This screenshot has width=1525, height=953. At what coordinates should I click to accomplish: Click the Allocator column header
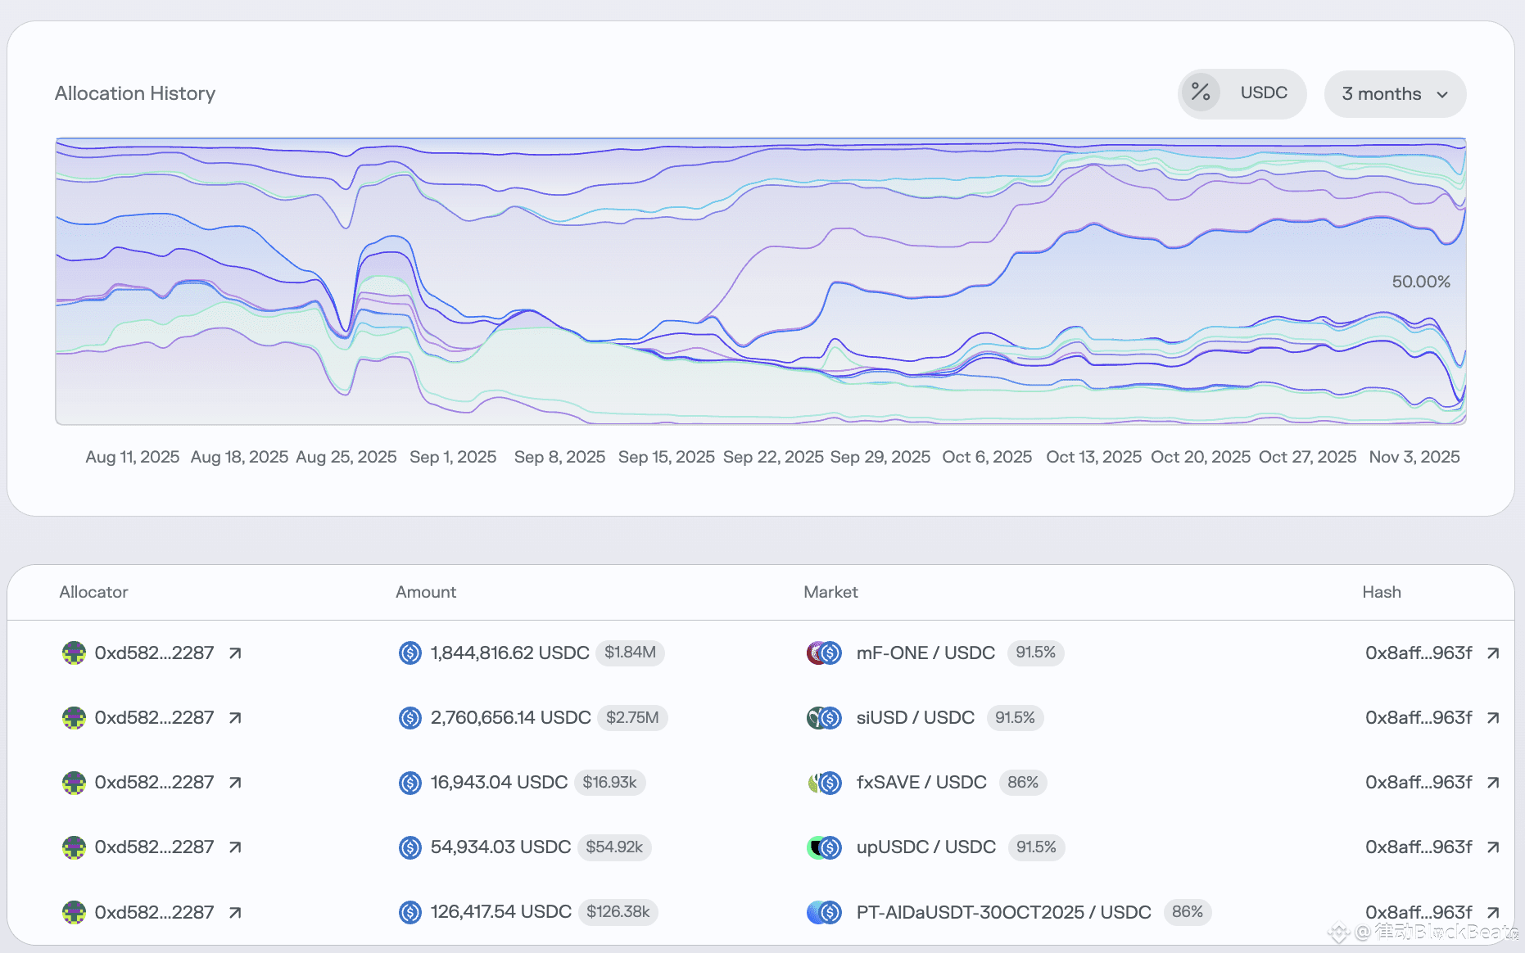click(93, 592)
